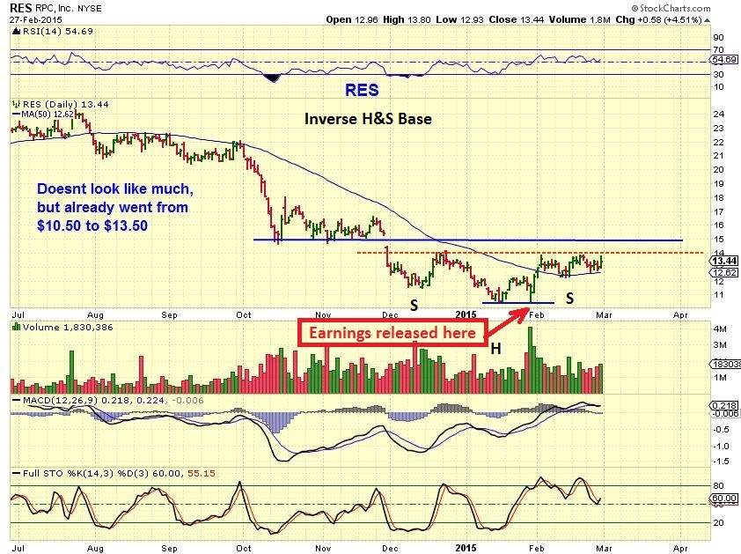Image resolution: width=741 pixels, height=554 pixels.
Task: Click the 80 level on the stochastic axis
Action: pyautogui.click(x=718, y=486)
